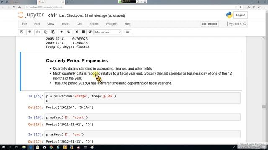Open the Cell menu
The height and width of the screenshot is (150, 268).
tap(79, 24)
